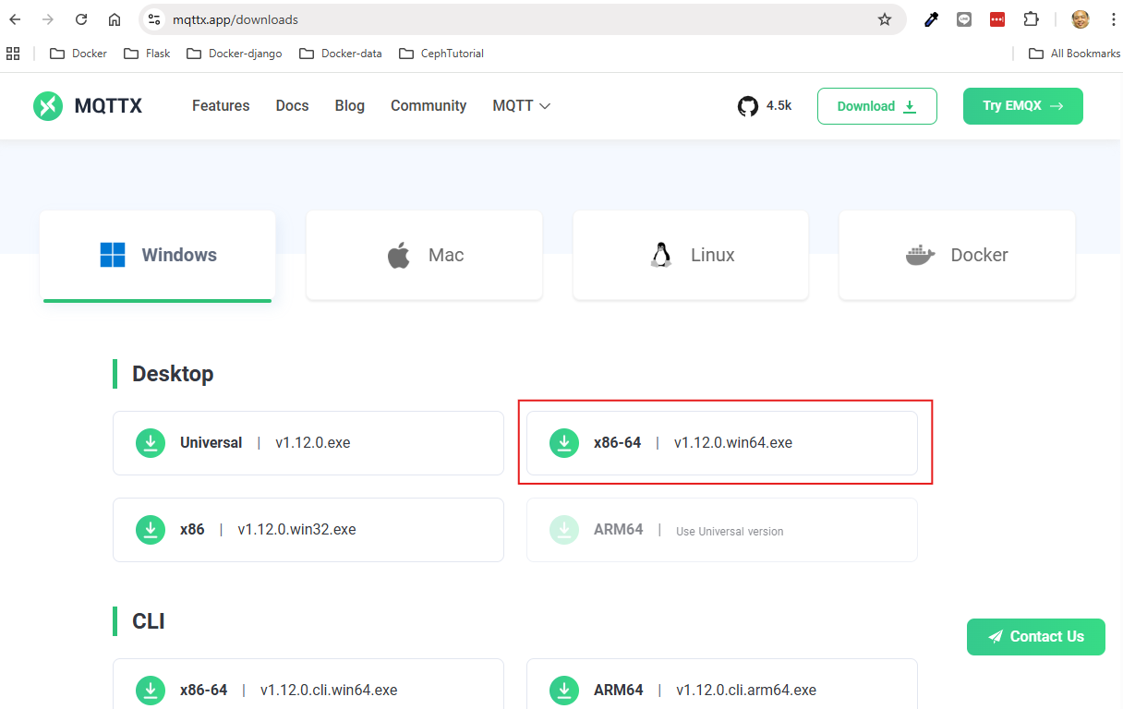
Task: Click the Contact Us button
Action: point(1035,637)
